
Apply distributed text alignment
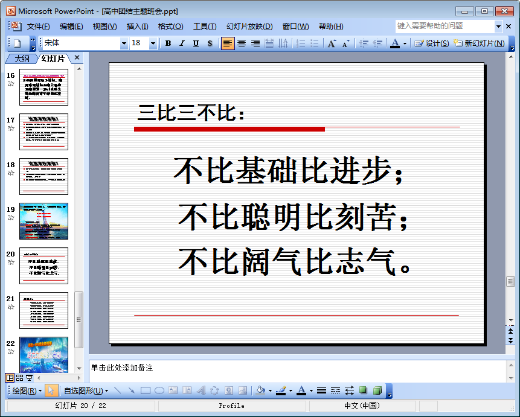[269, 43]
